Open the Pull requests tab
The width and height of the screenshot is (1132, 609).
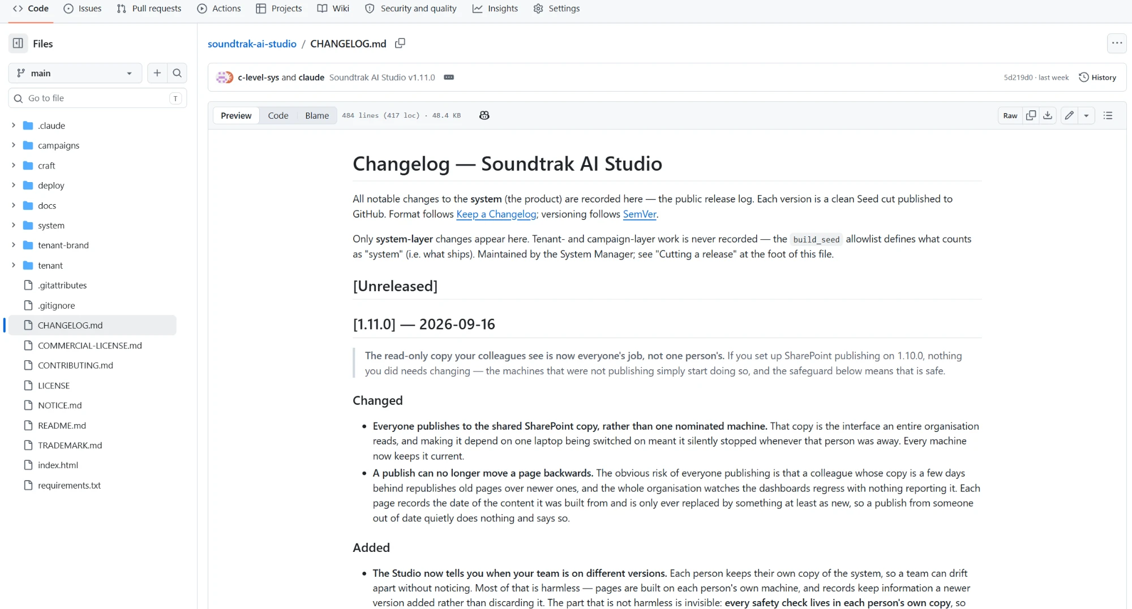pos(149,8)
